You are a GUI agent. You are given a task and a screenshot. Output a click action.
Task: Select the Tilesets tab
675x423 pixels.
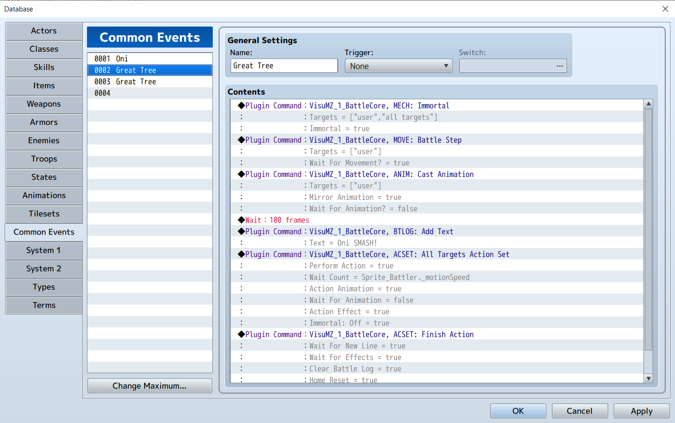pos(44,214)
